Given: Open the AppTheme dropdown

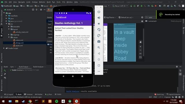Looking at the screenshot, I should (x=110, y=17).
